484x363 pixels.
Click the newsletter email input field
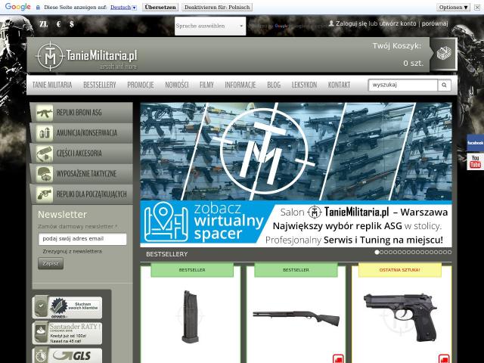[82, 239]
